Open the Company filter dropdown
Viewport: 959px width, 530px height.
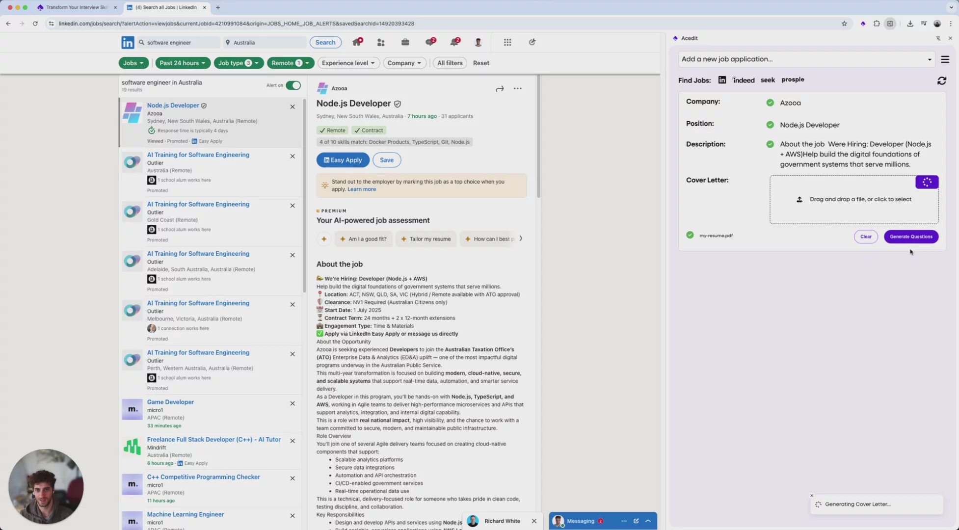404,63
